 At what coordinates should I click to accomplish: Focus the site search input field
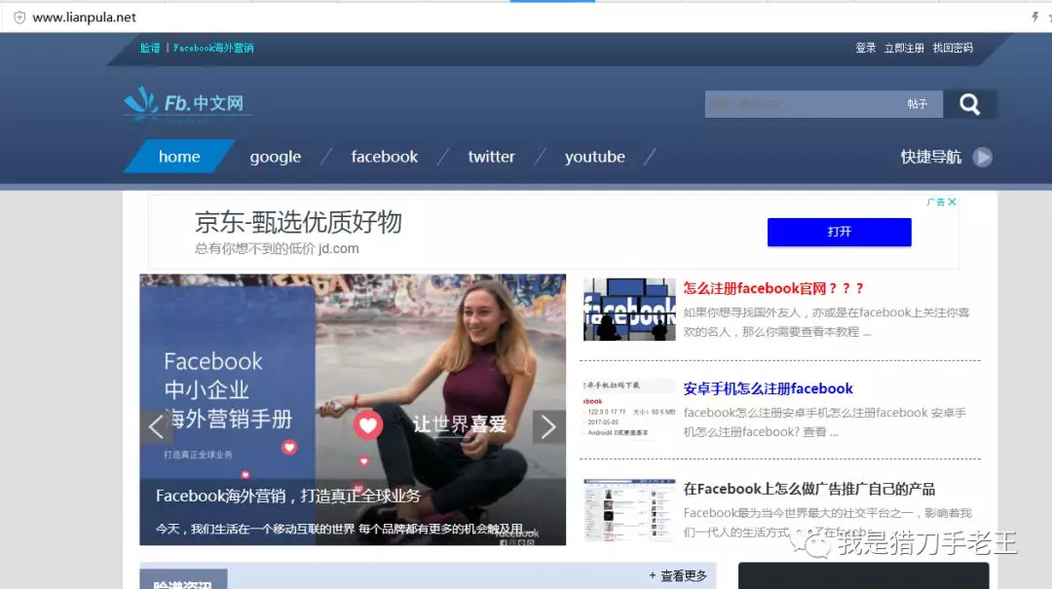(802, 104)
